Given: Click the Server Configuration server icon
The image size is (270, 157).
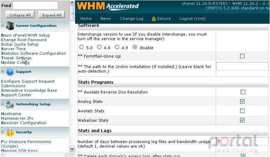Looking at the screenshot, I should tap(10, 26).
